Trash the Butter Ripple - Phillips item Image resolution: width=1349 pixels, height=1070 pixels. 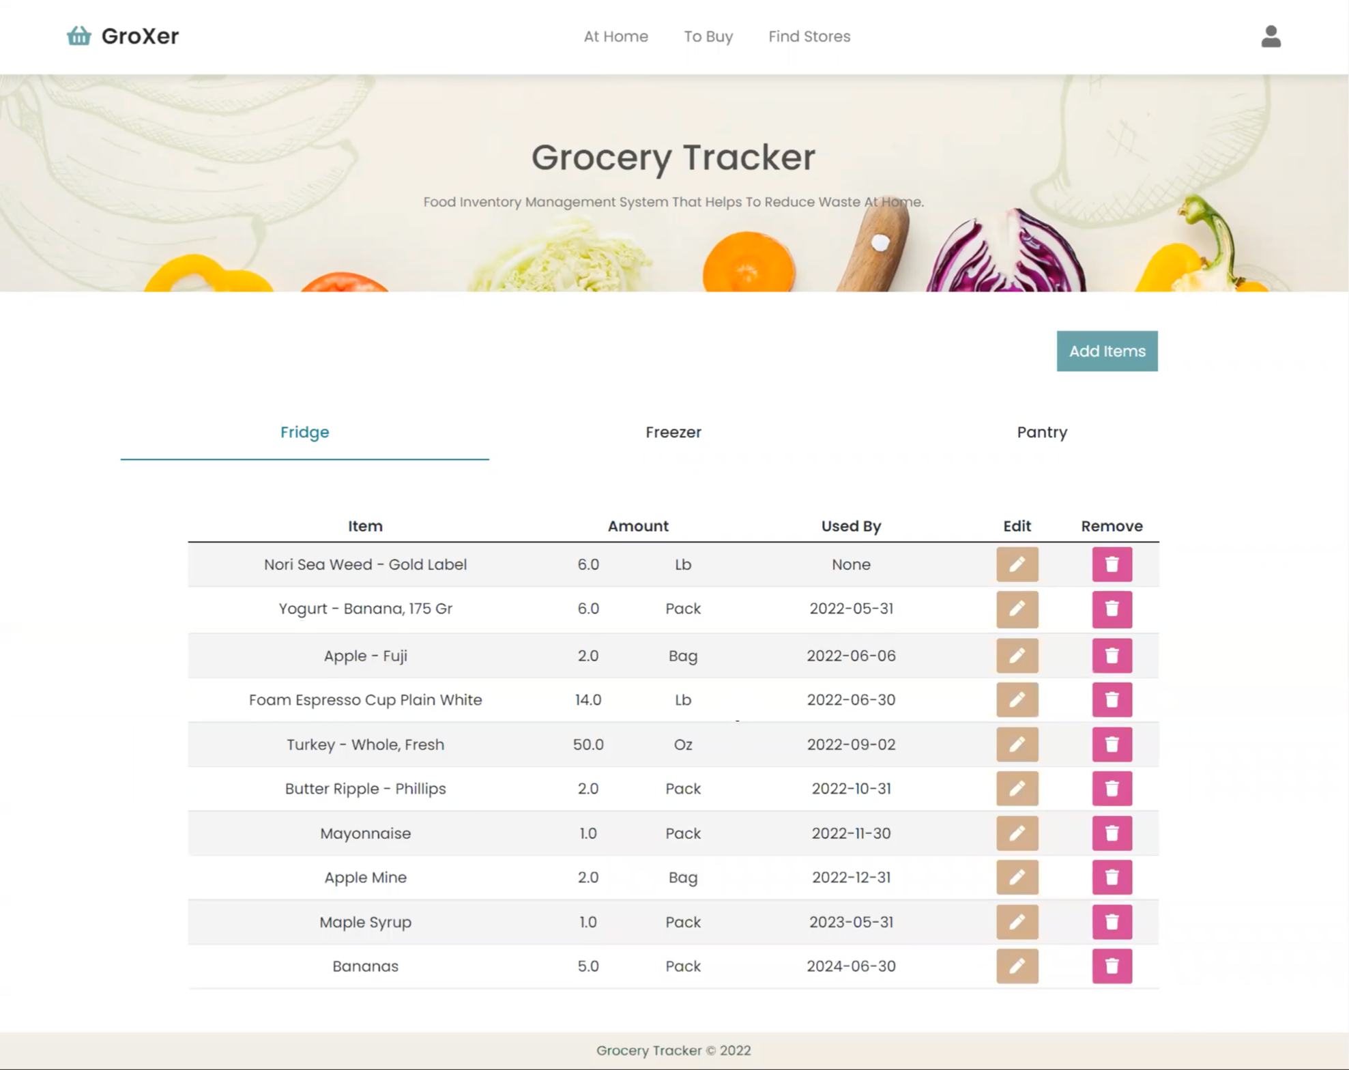click(1111, 789)
